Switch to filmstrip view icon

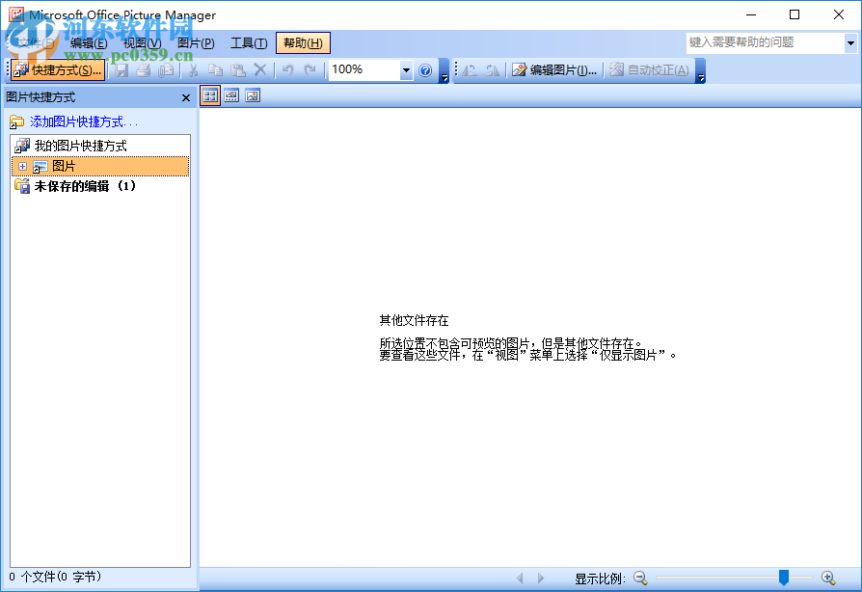pos(231,95)
